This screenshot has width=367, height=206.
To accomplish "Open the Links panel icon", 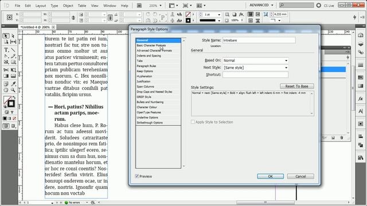I will [x=361, y=52].
